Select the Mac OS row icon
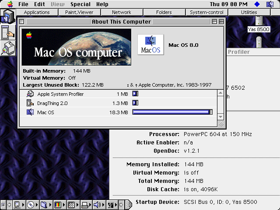 coord(30,112)
